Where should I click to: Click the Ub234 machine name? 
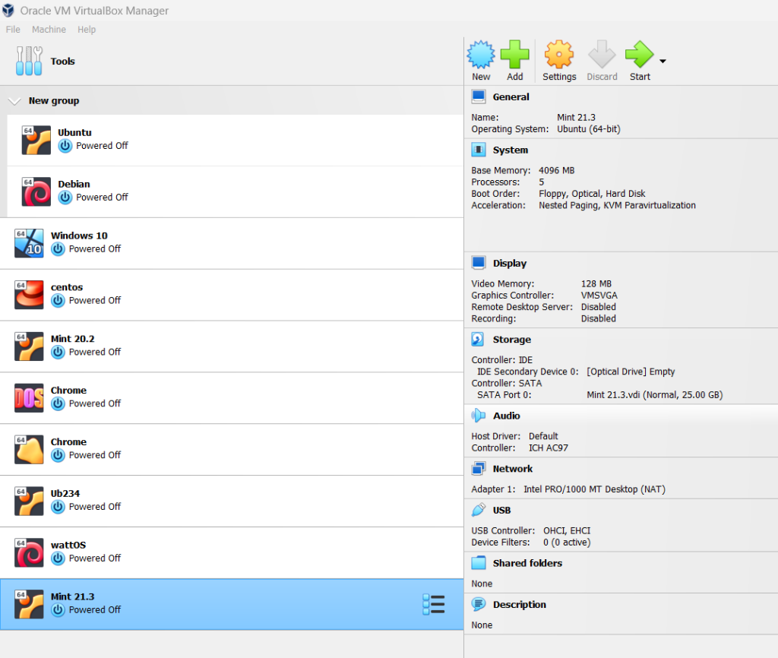[x=65, y=494]
